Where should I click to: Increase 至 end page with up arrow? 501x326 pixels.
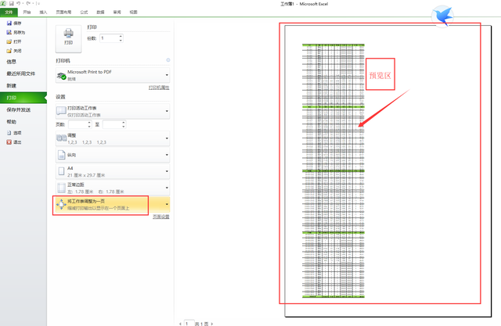(124, 123)
